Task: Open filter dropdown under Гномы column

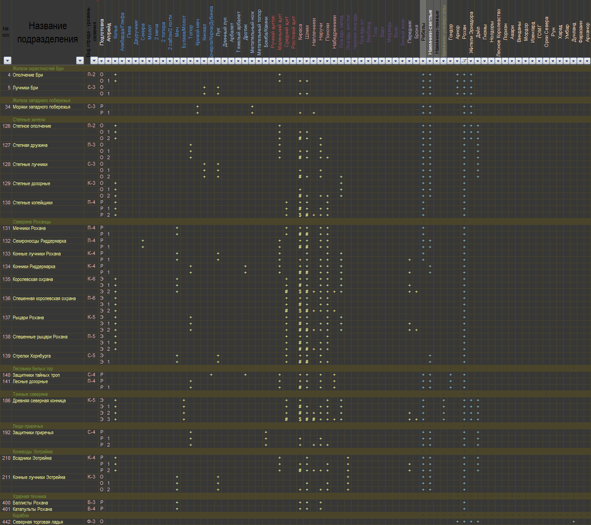Action: [x=484, y=61]
